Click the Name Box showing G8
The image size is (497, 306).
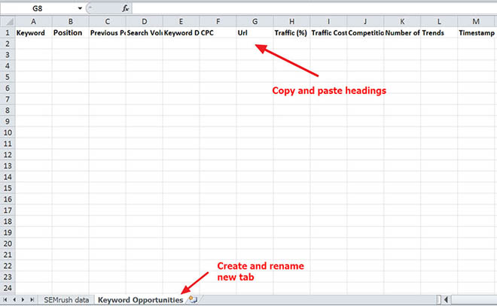pos(38,7)
